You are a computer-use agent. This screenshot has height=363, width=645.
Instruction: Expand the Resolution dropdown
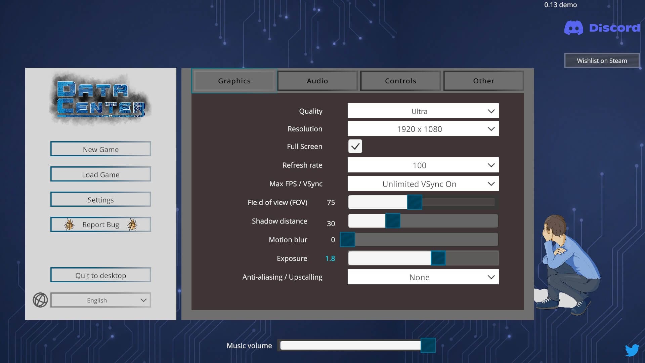tap(423, 129)
